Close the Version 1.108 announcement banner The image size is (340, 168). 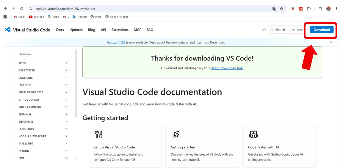click(331, 42)
